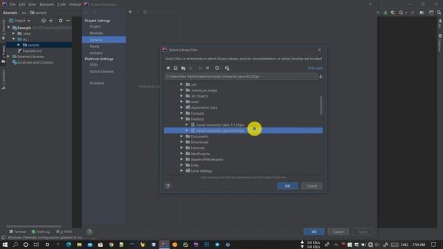Collapse the Desktop folder node
Viewport: 443px width, 249px height.
[x=181, y=119]
